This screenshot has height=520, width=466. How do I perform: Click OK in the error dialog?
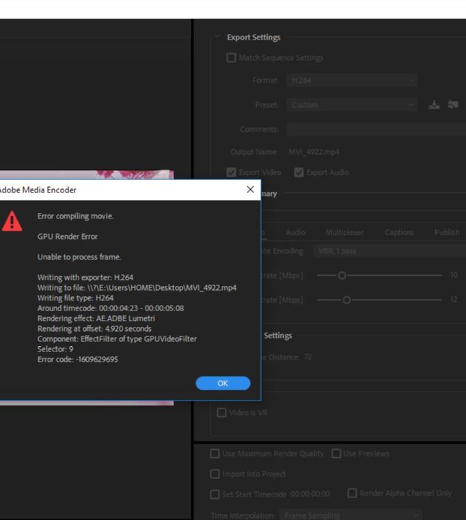point(223,383)
